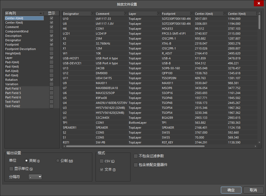266x196 pixels.
Task: Select the U10 designator cell
Action: 78,19
